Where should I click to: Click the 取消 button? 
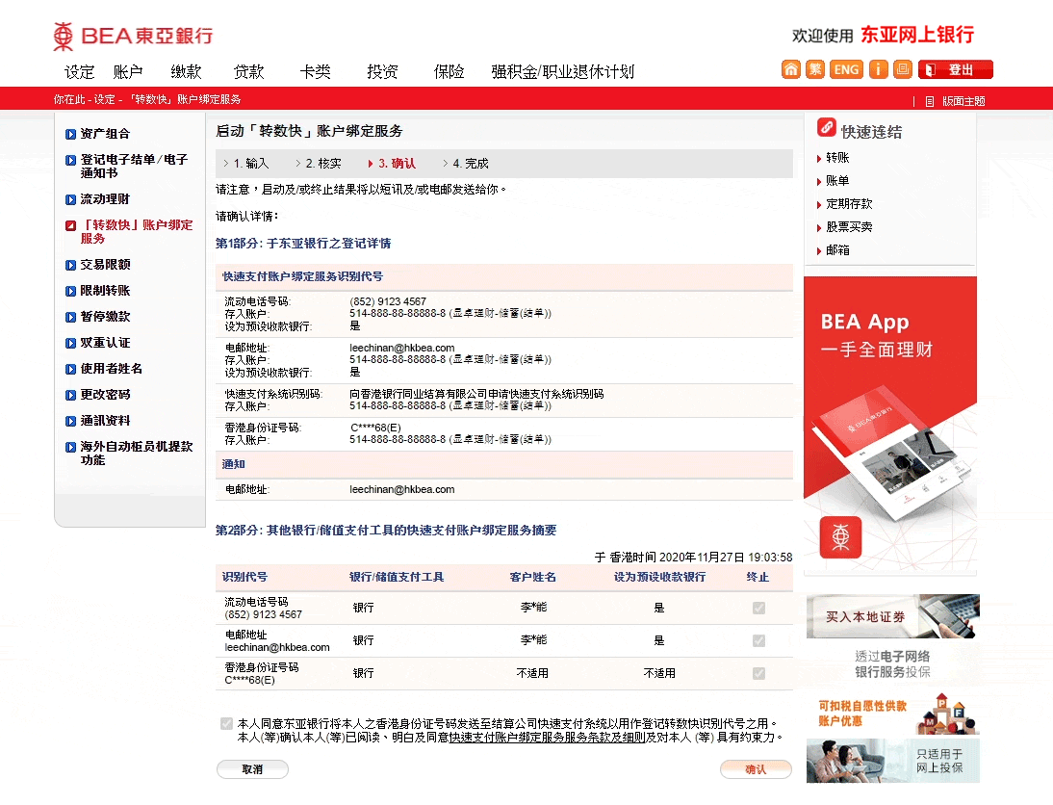[x=252, y=769]
